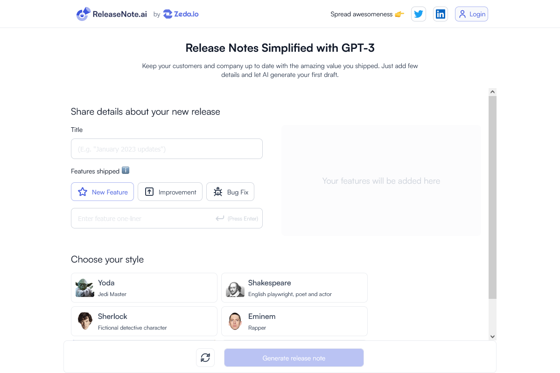Click the info icon beside Features shipped

[126, 171]
